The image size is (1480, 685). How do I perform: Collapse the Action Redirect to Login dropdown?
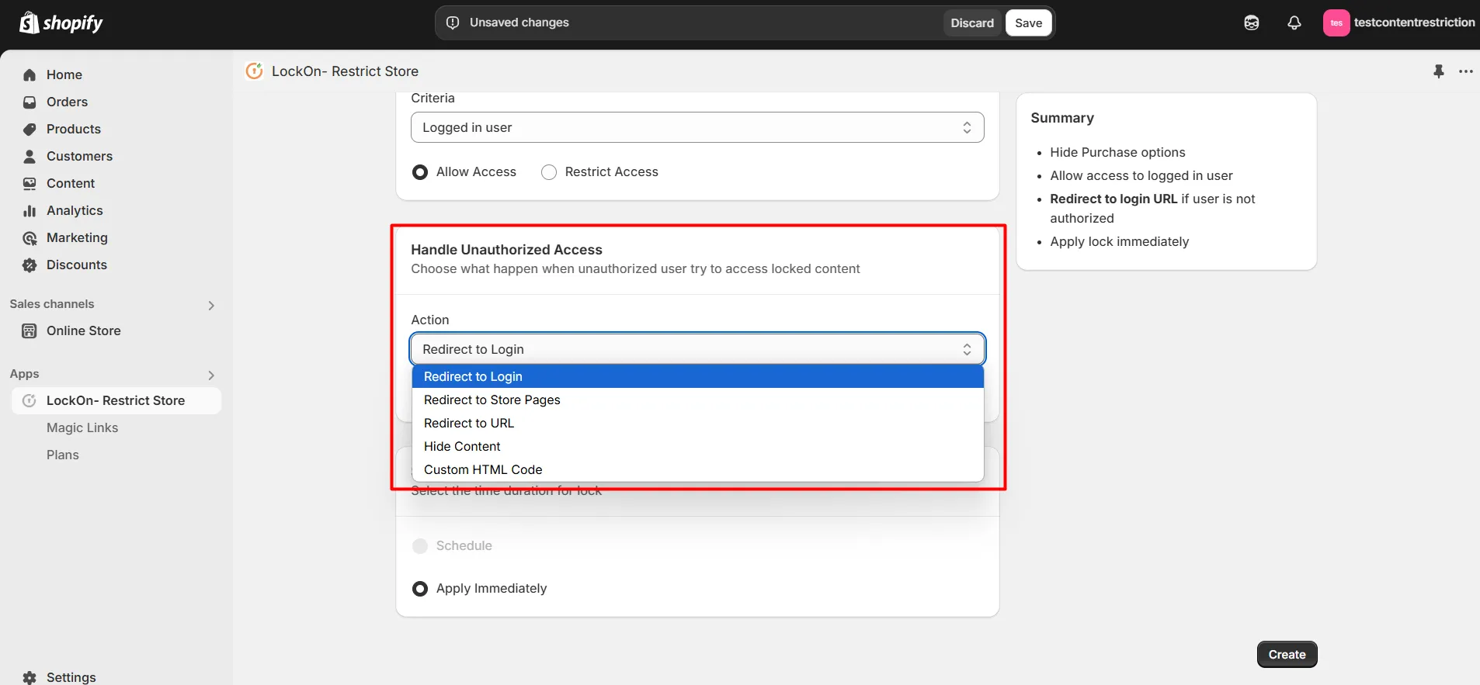click(x=697, y=349)
